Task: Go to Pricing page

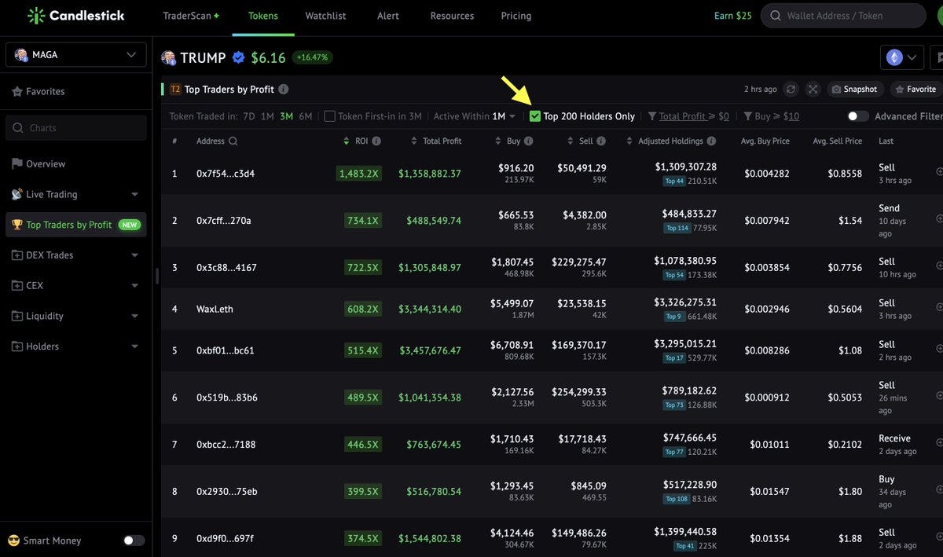Action: point(516,16)
